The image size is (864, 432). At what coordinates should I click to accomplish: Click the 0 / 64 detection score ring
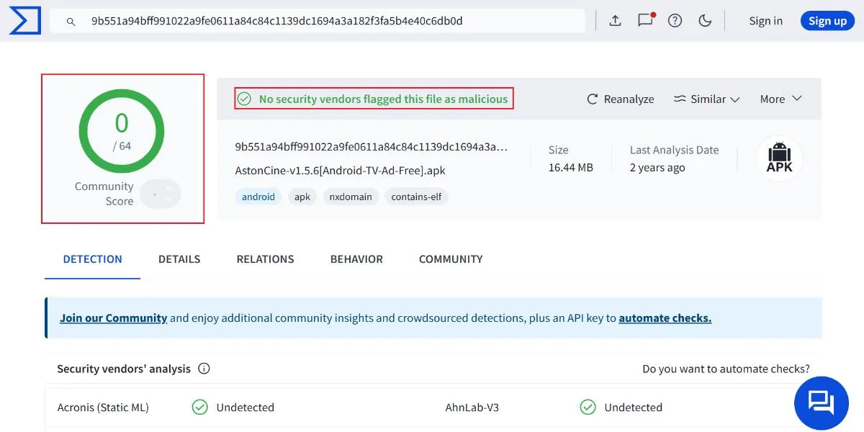click(122, 132)
